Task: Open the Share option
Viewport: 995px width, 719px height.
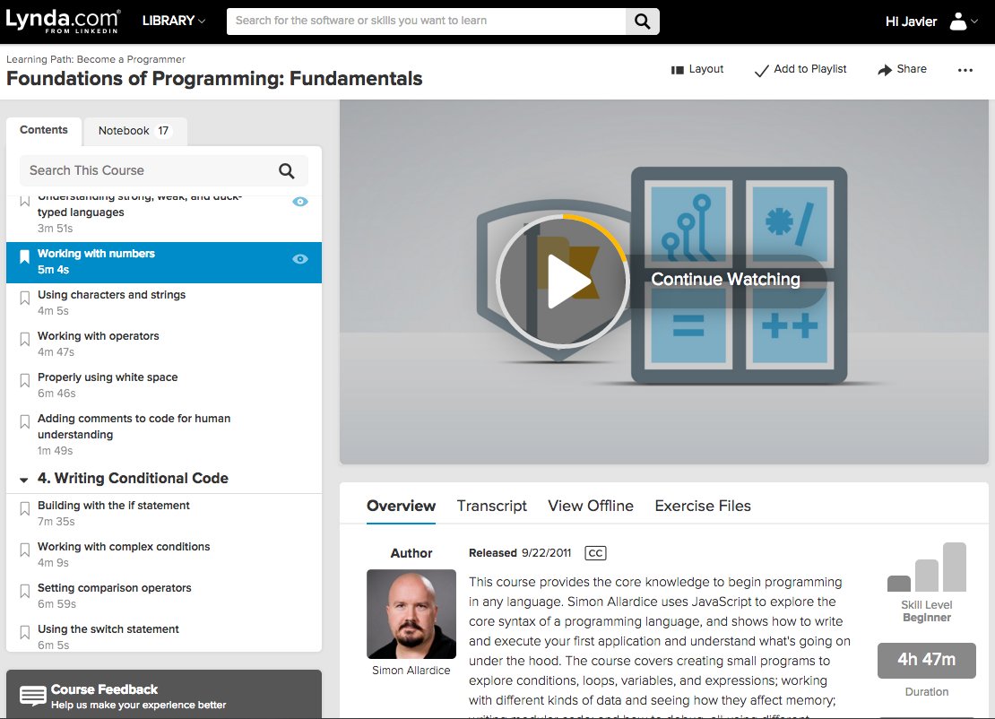Action: 902,69
